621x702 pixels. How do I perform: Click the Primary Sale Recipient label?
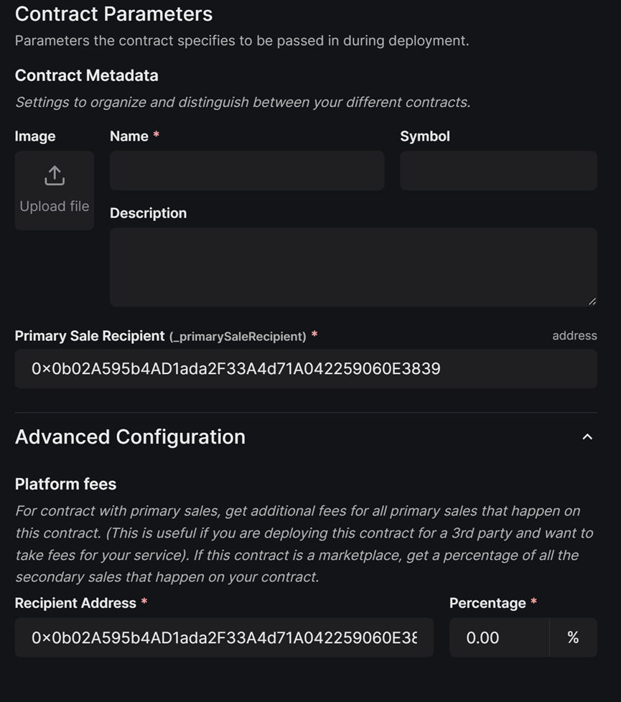(90, 336)
